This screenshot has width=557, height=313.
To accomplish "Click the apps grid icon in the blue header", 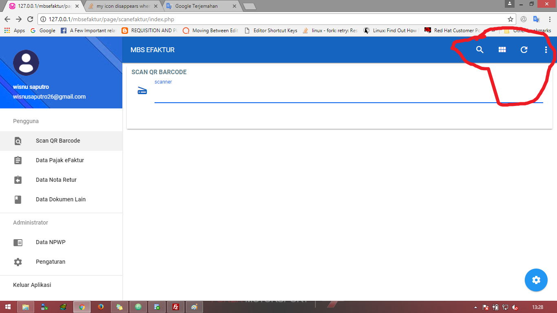I will 502,49.
